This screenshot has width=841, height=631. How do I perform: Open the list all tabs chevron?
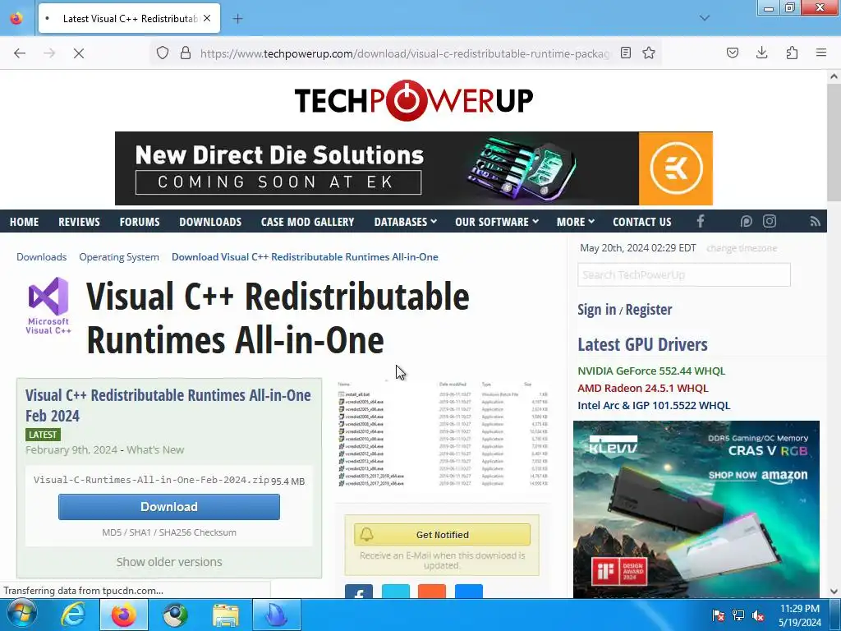point(704,18)
